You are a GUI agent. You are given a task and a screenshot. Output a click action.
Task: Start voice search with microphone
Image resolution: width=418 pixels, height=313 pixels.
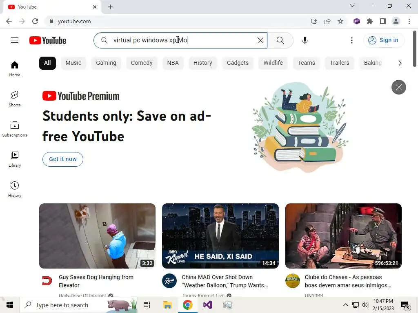[x=305, y=40]
